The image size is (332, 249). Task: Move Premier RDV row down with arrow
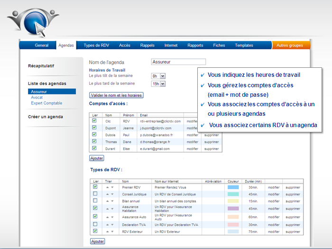pyautogui.click(x=112, y=187)
